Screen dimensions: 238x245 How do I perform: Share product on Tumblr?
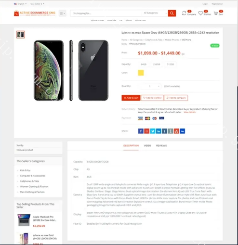pos(164,131)
